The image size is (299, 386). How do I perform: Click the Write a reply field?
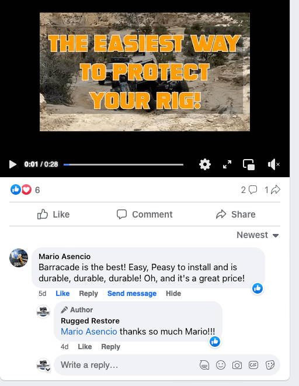click(x=128, y=365)
